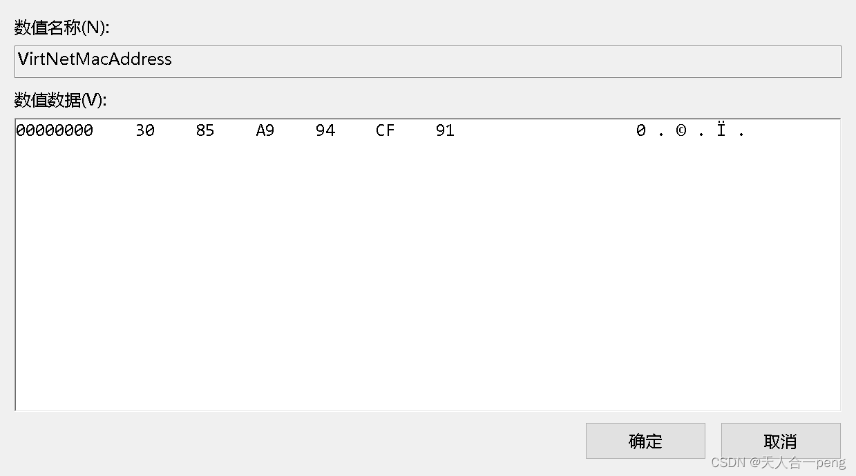The image size is (856, 476).
Task: Click the © character in ASCII column
Action: point(681,130)
